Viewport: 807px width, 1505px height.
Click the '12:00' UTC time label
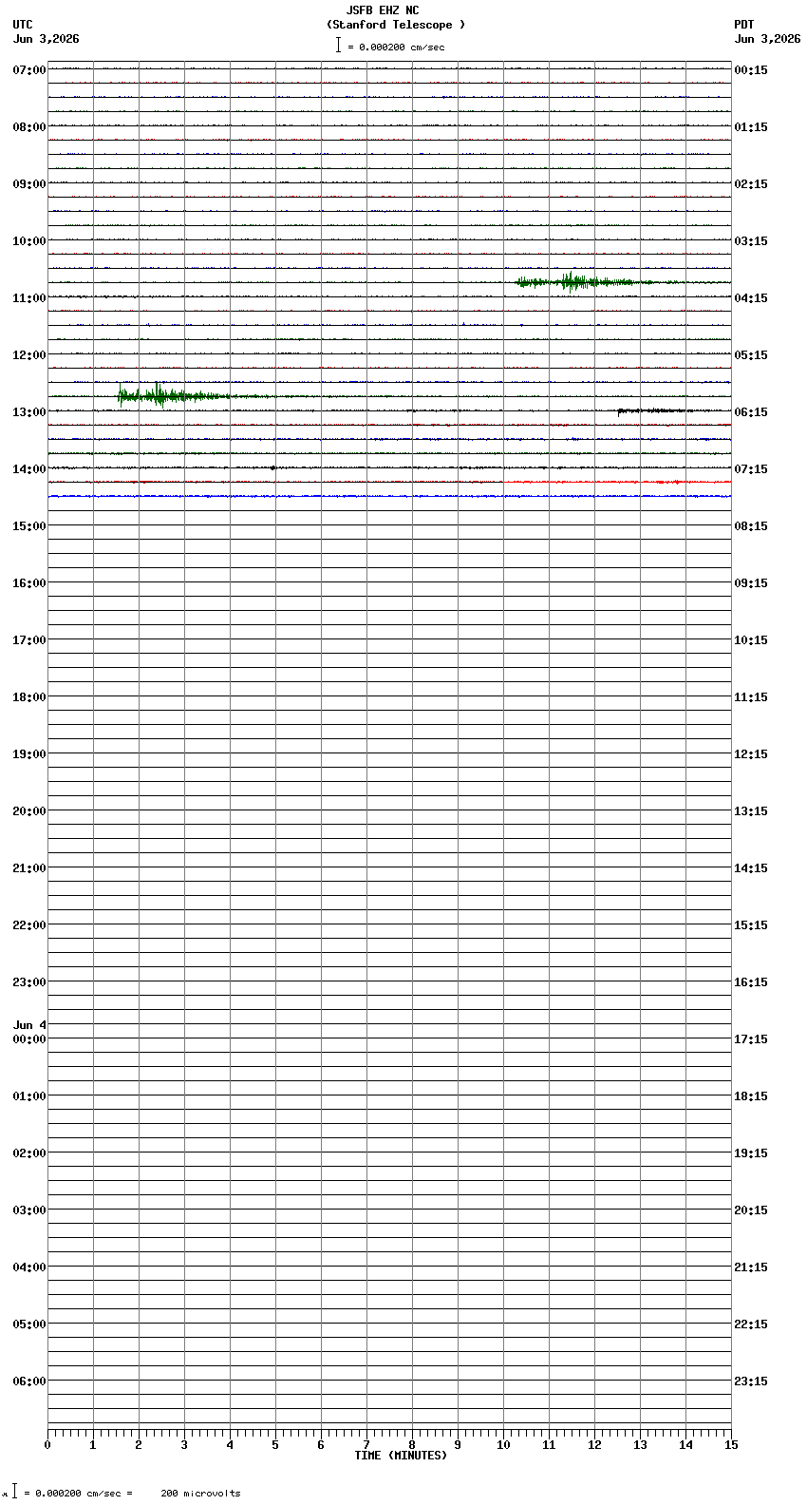point(29,355)
